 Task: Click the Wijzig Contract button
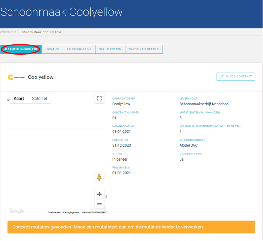236,77
